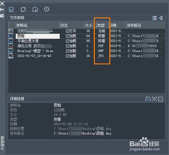Screen dimensions: 169x155
Task: Show Preview view in 详细信息 panel
Action: [154, 99]
